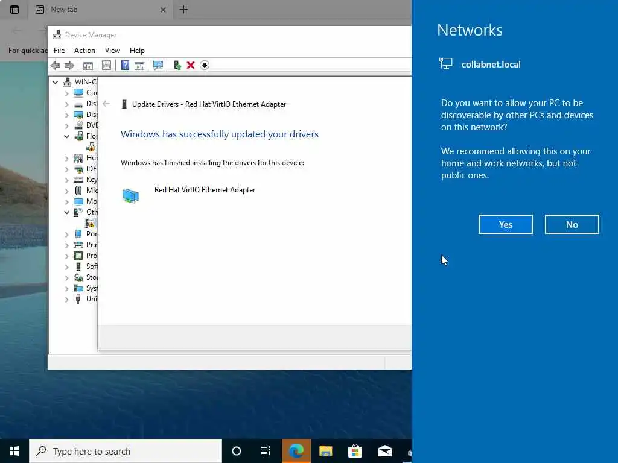Click the Update device driver toolbar icon

[x=177, y=65]
